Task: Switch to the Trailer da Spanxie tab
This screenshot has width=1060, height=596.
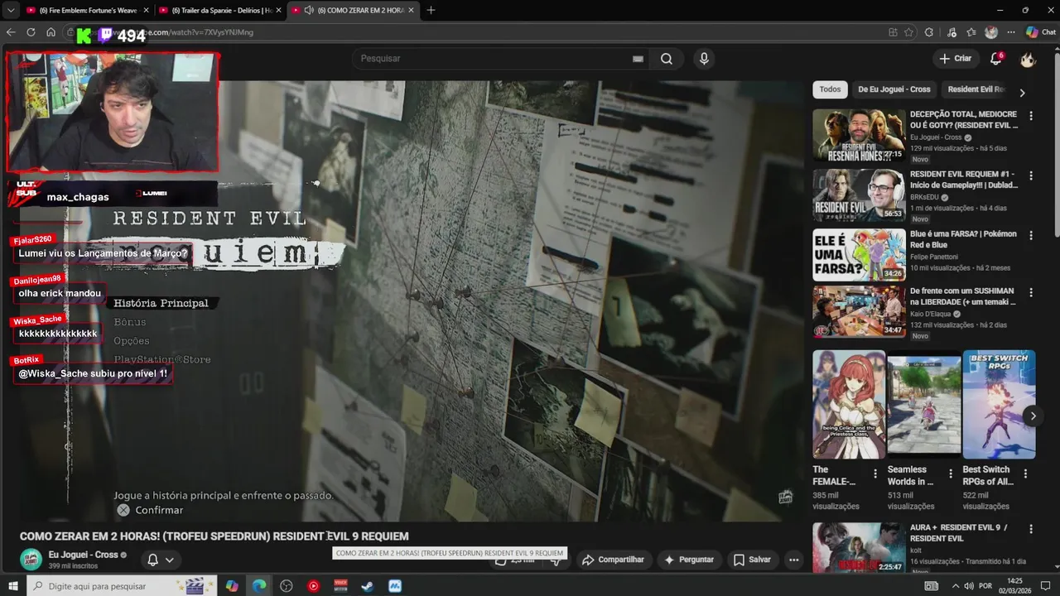Action: tap(222, 10)
